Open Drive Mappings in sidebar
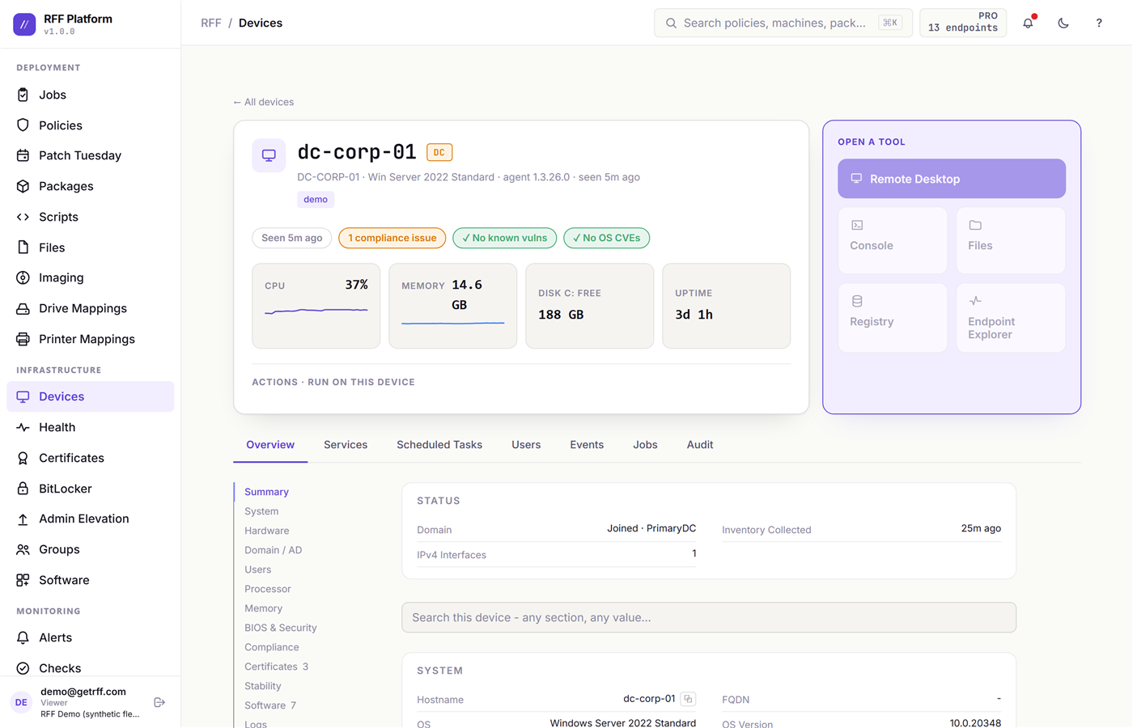This screenshot has width=1133, height=728. coord(91,308)
